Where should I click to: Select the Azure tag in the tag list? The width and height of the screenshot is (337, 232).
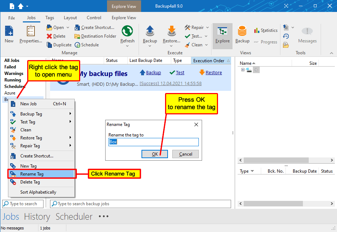click(10, 93)
